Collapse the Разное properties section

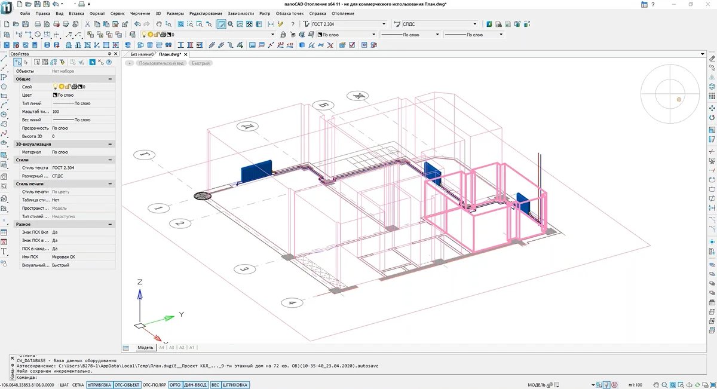point(110,224)
